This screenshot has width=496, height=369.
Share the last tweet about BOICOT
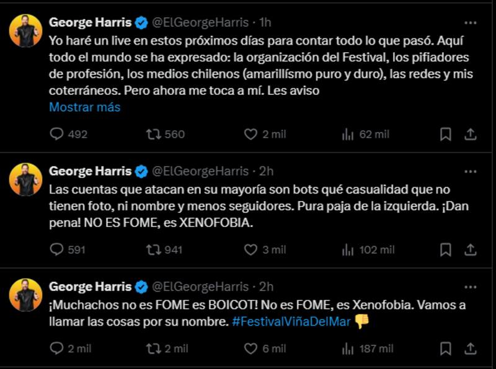pyautogui.click(x=471, y=349)
